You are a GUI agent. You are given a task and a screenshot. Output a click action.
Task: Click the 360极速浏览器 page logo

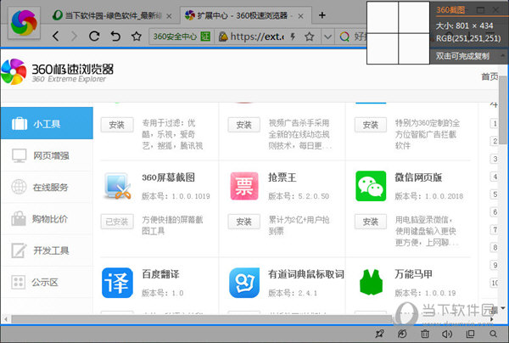57,72
